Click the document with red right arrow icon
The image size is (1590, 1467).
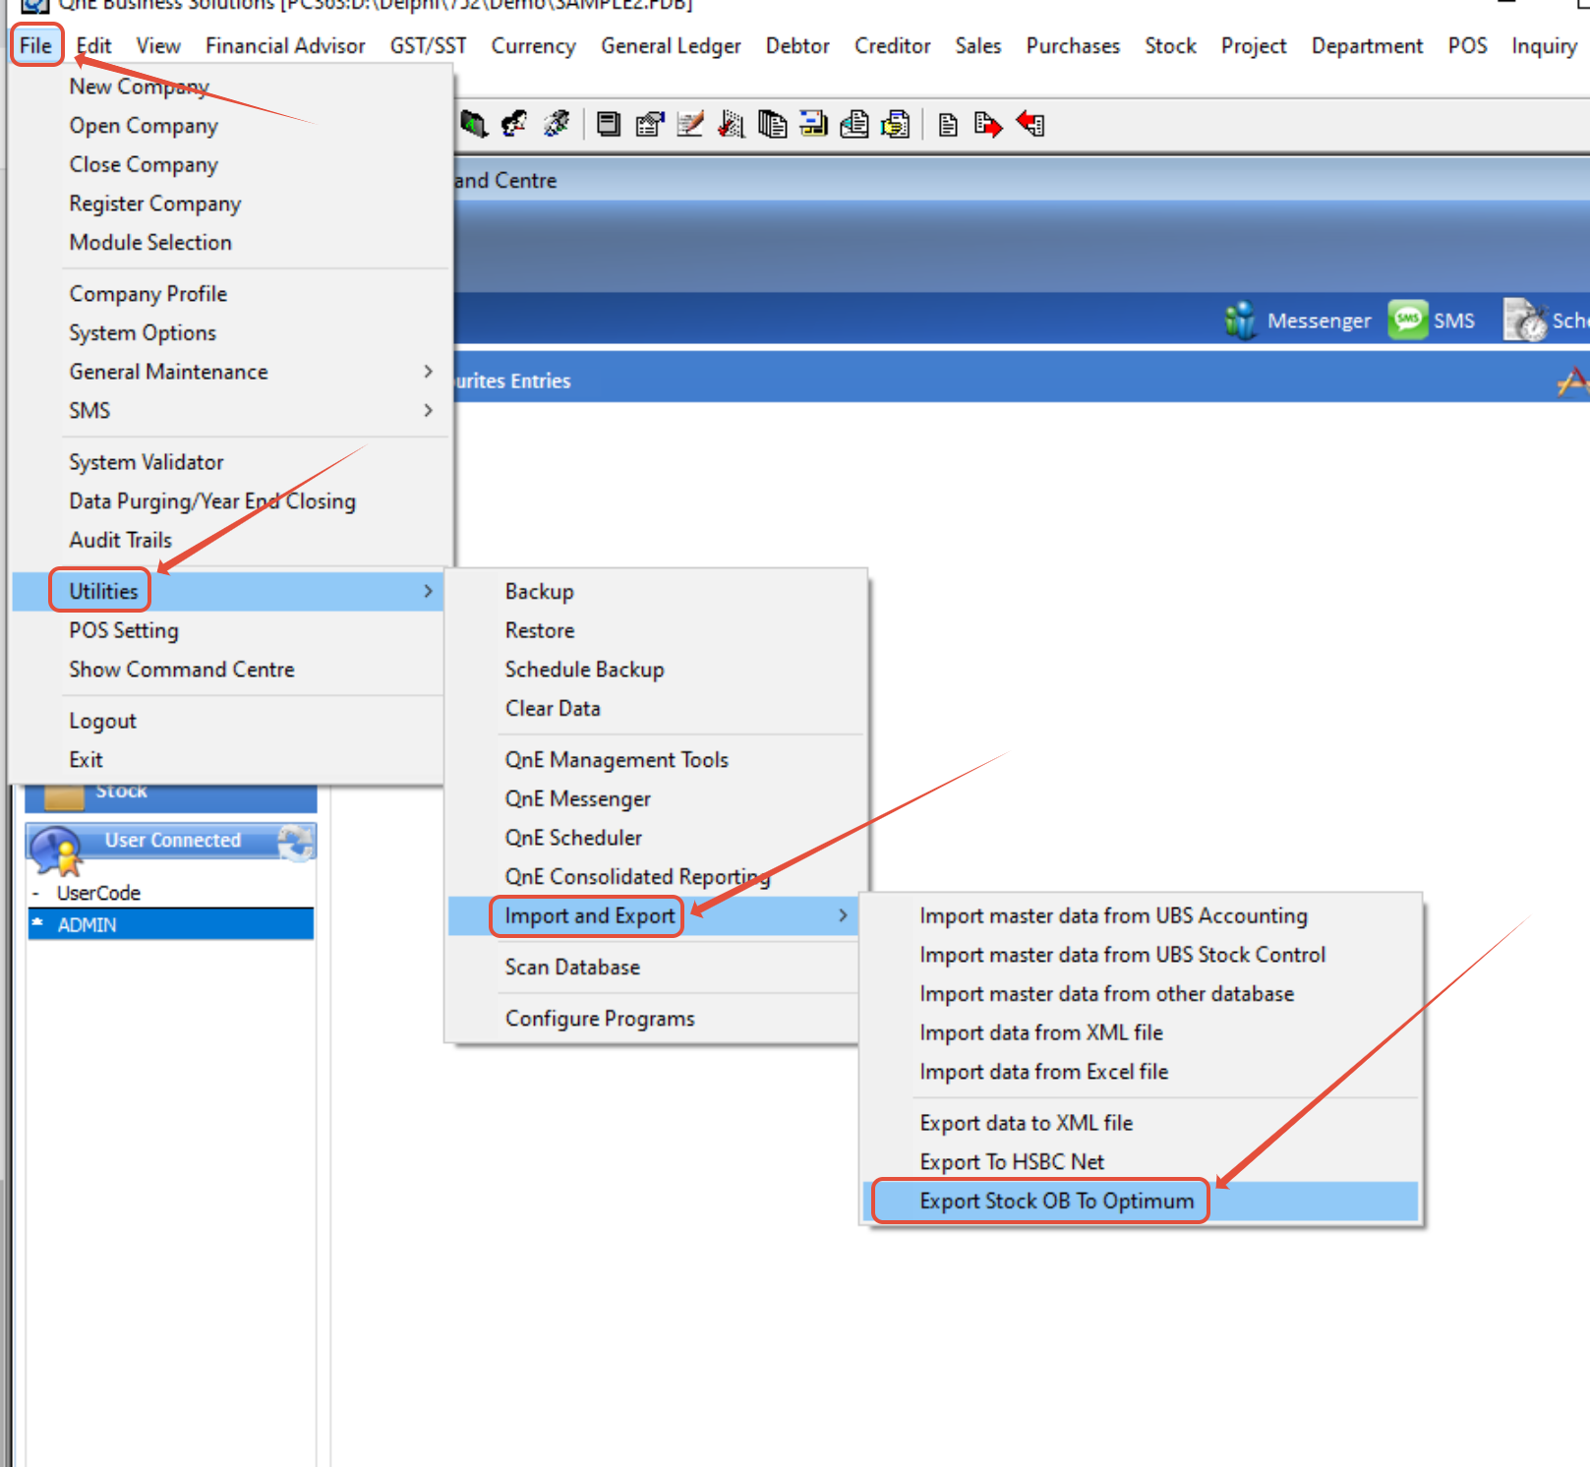click(987, 124)
